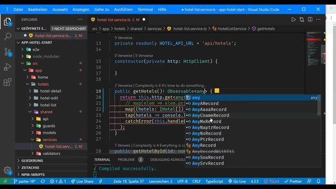Expand the hotel-detail folder
The image size is (336, 189).
(x=50, y=91)
